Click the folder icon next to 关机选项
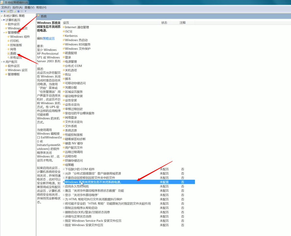The image size is (291, 236). pos(64,70)
